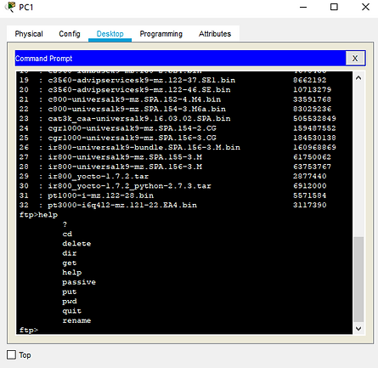Screen dimensions: 378x368
Task: Click the terminal scrollbar down arrow
Action: pos(358,329)
